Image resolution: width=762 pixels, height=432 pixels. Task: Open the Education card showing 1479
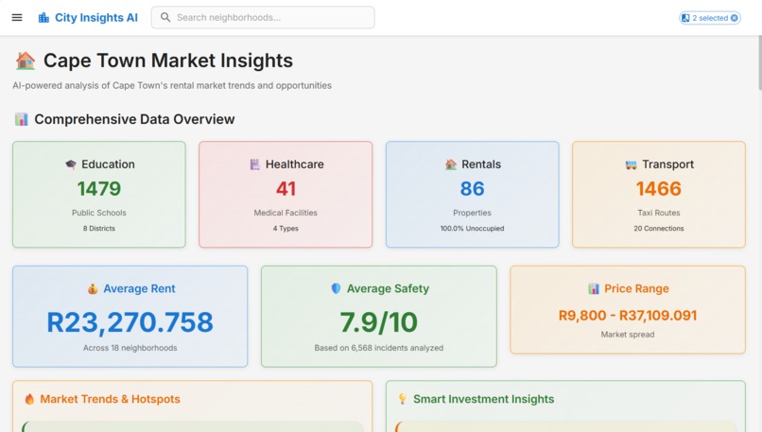[99, 195]
